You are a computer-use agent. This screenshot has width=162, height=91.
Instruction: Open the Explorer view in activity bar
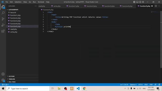pyautogui.click(x=3, y=7)
